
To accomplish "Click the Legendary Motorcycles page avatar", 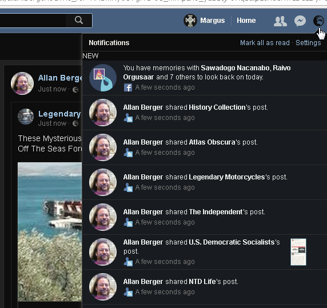I will pyautogui.click(x=26, y=117).
